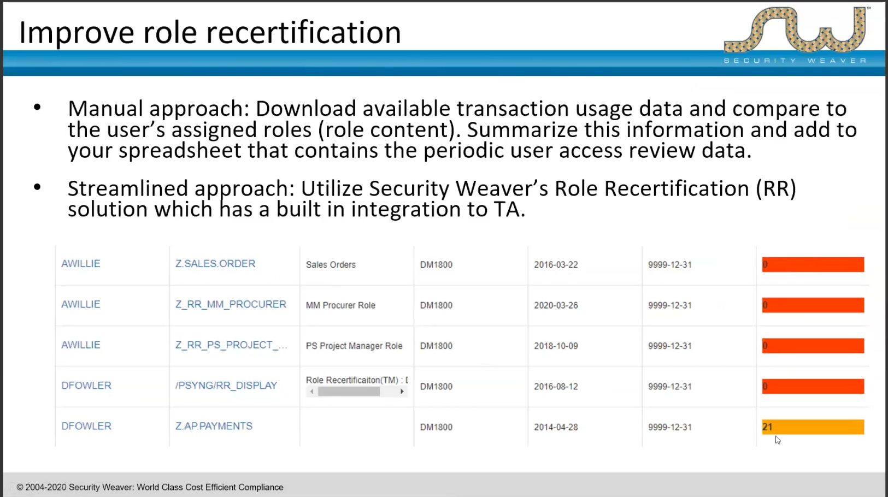Open the /PSYNG/RR_DISPLAY role link
This screenshot has width=888, height=497.
(226, 386)
